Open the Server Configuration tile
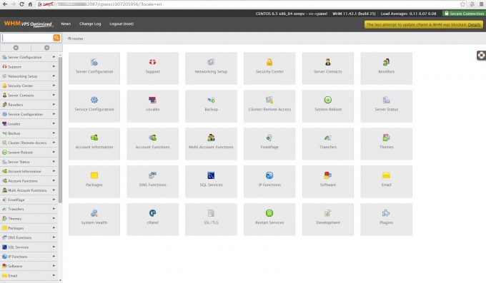Viewport: 486px width, 283px height. tap(94, 68)
